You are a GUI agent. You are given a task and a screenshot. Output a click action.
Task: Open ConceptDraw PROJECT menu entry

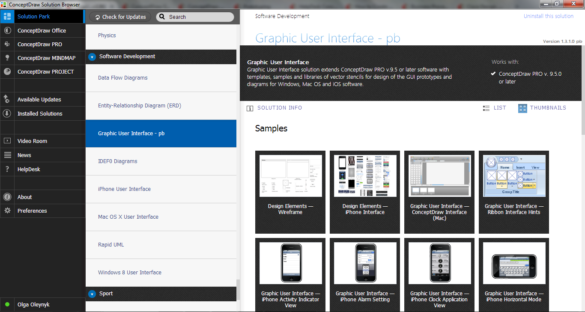click(x=42, y=71)
